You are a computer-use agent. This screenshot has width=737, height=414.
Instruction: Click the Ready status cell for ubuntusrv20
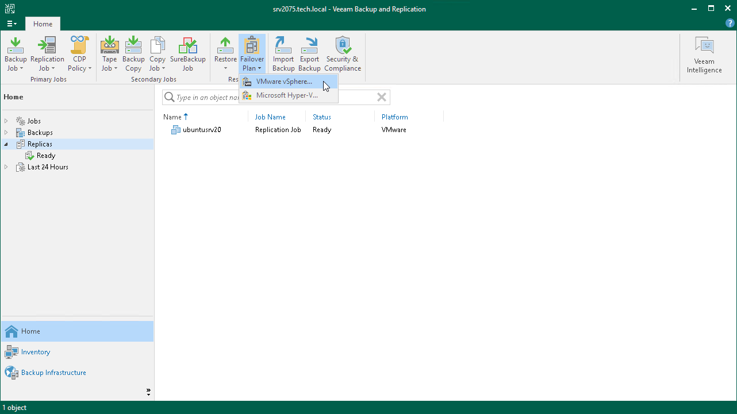pos(322,130)
